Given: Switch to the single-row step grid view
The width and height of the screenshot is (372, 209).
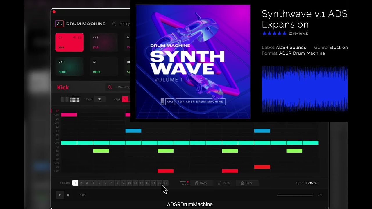Looking at the screenshot, I should pyautogui.click(x=65, y=99).
